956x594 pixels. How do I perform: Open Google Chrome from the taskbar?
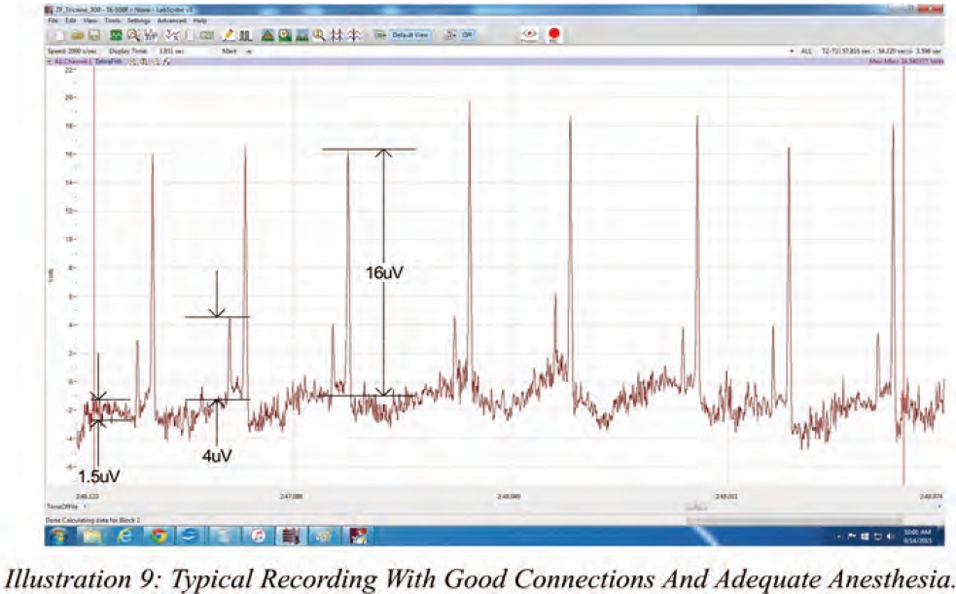coord(158,536)
